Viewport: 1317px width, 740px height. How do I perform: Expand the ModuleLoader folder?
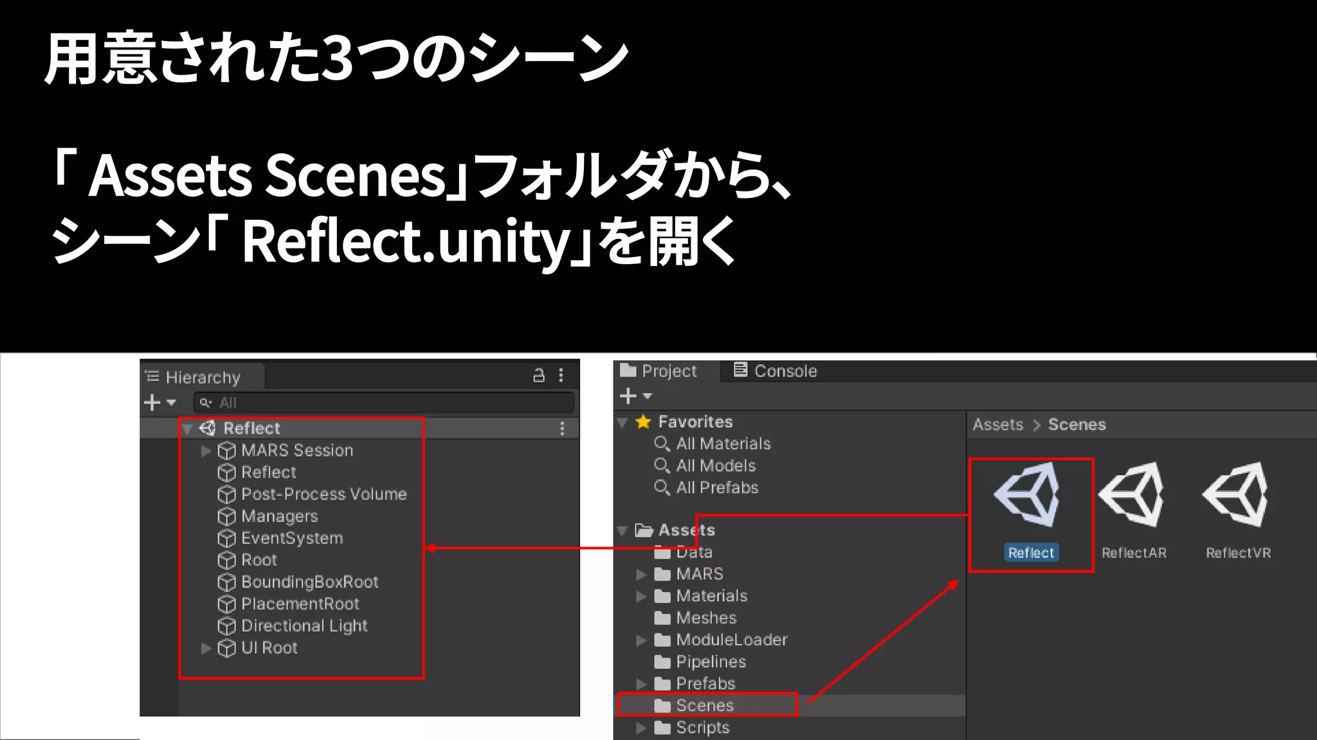click(x=641, y=640)
